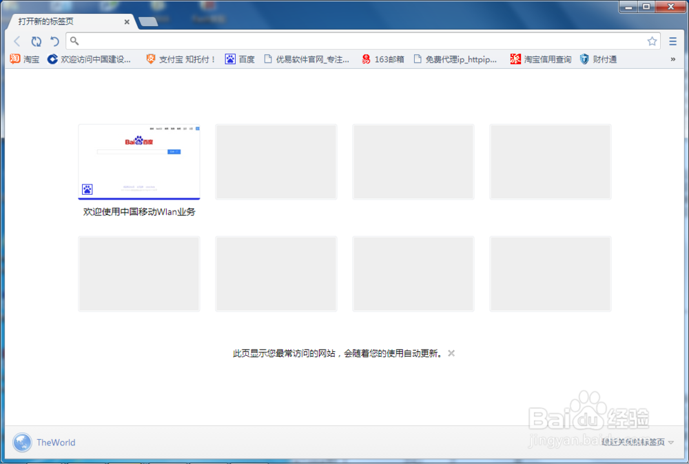Image resolution: width=689 pixels, height=464 pixels.
Task: Open the 优易软件官网_专注 bookmark
Action: click(x=307, y=59)
